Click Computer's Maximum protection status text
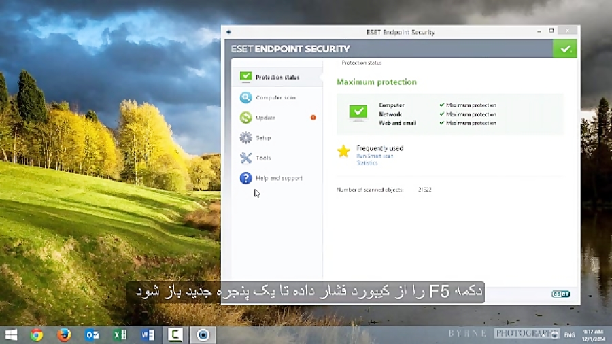 click(471, 105)
